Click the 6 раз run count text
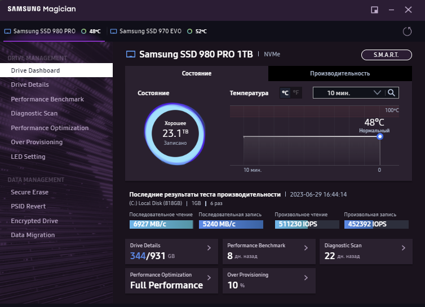Image resolution: width=425 pixels, height=307 pixels. 216,203
